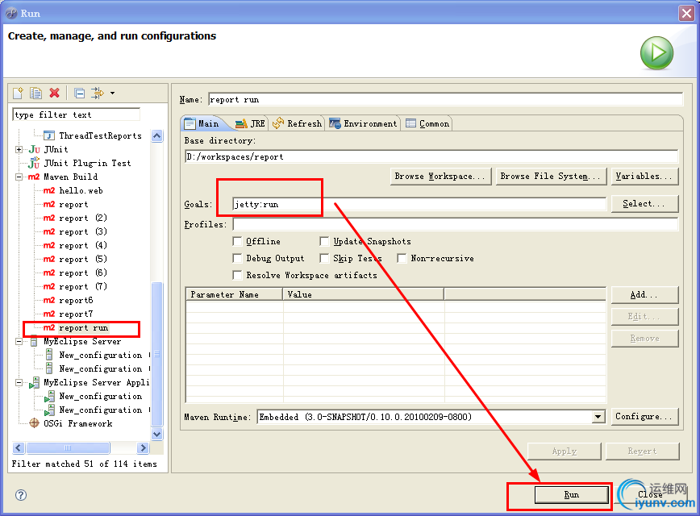Click the Browse File System button
The height and width of the screenshot is (516, 700).
(x=551, y=177)
